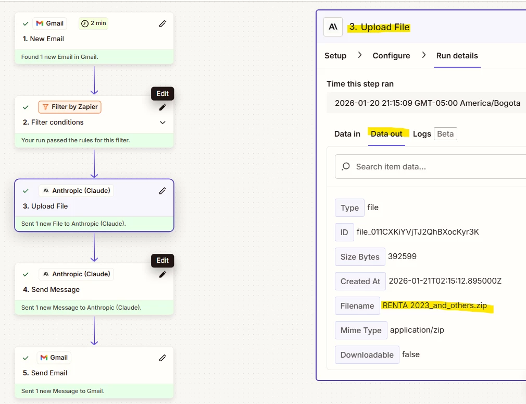This screenshot has width=526, height=404.
Task: Click the Anthropic logo on Send Message step
Action: pos(46,274)
